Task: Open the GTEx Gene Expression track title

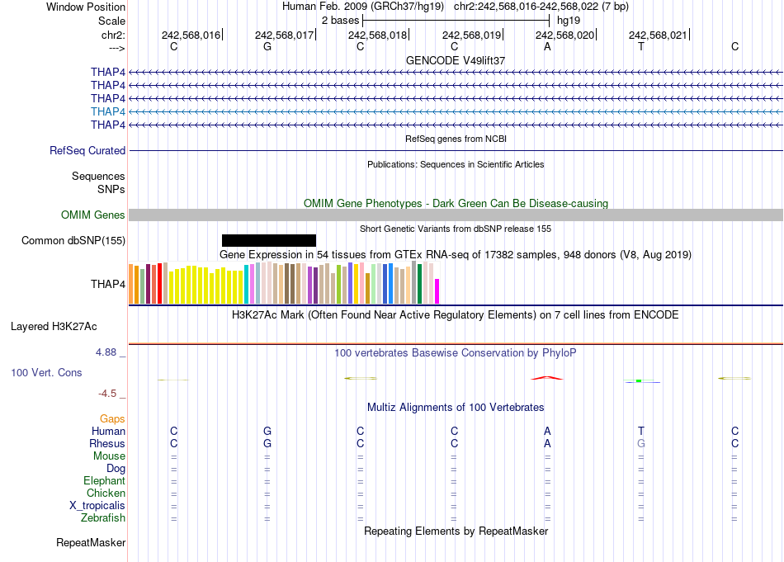Action: click(x=456, y=254)
